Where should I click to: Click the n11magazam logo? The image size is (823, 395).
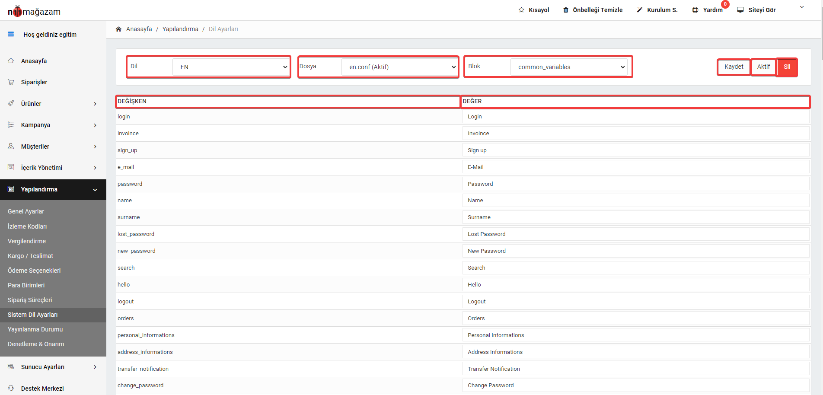[x=34, y=11]
